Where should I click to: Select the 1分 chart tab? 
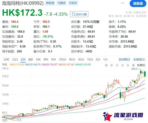point(105,59)
